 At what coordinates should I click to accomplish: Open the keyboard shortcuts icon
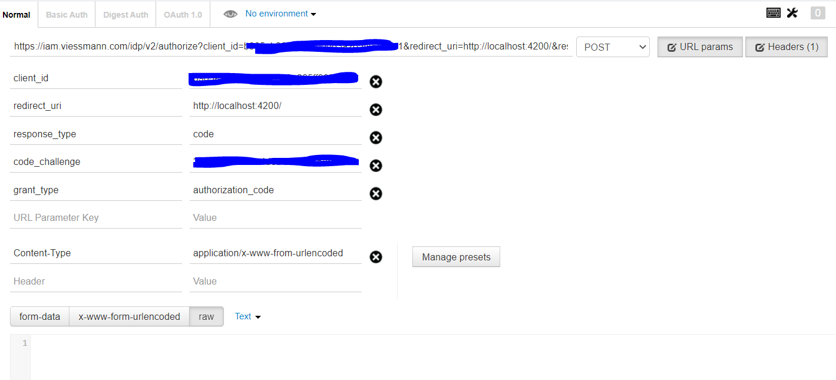click(x=774, y=12)
